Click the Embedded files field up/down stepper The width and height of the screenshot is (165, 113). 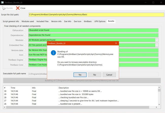(157, 45)
